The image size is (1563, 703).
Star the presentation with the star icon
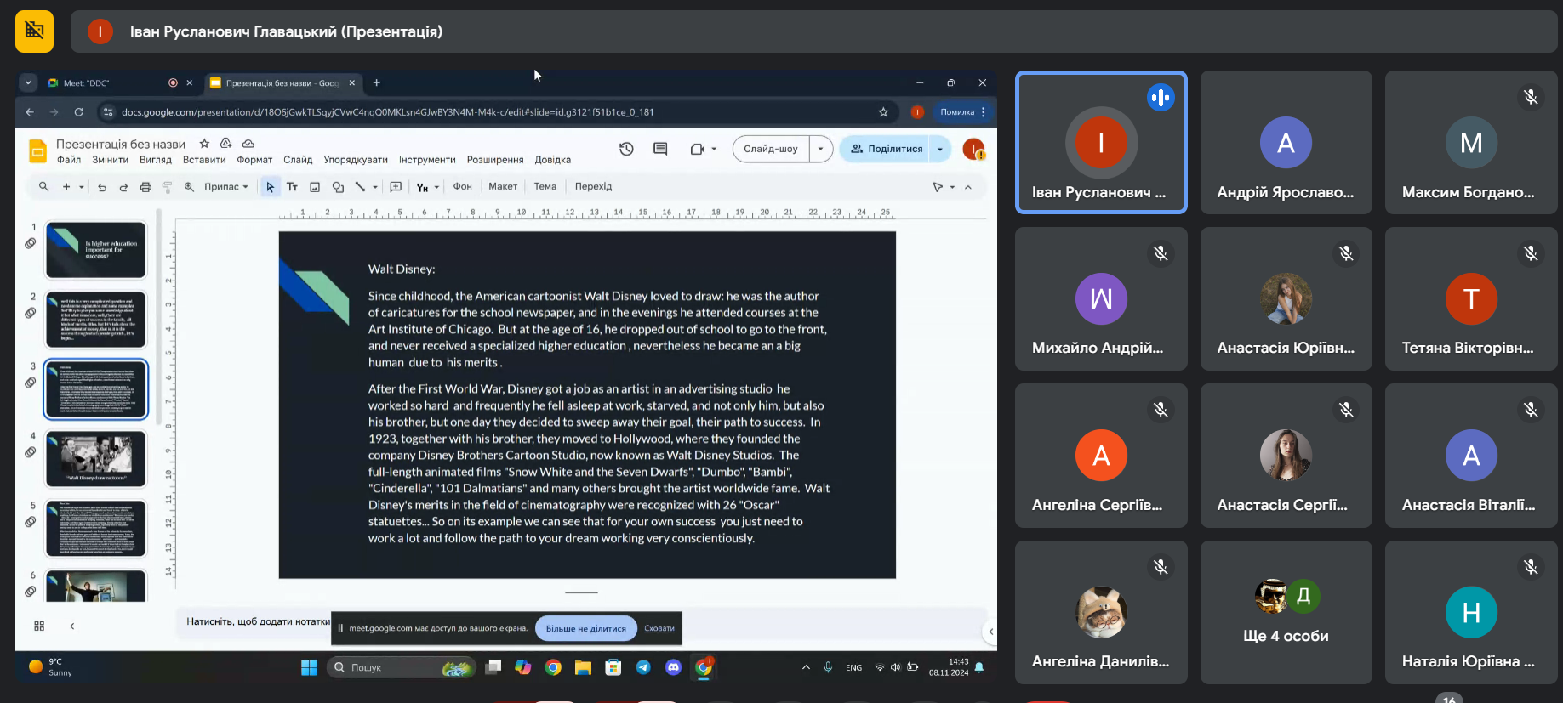click(x=204, y=144)
